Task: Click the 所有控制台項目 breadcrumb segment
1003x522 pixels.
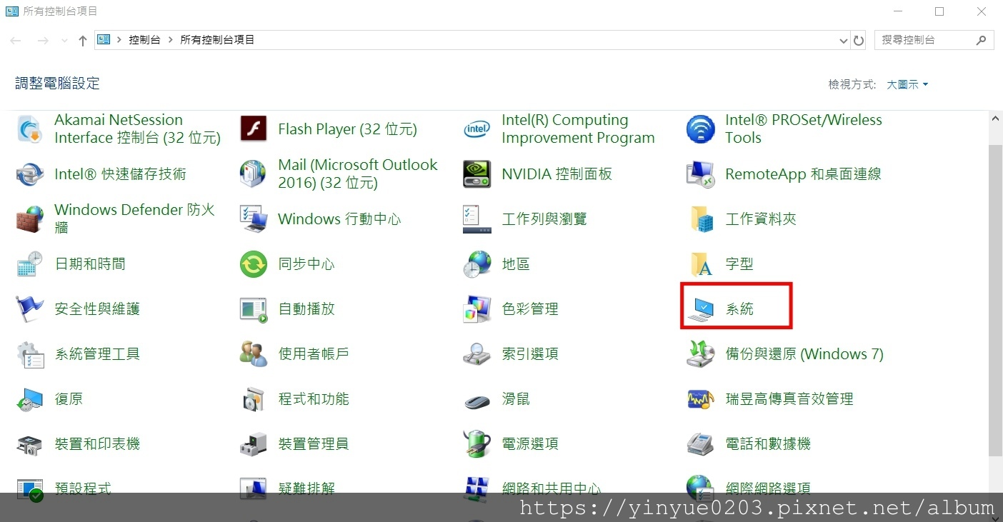Action: pos(217,40)
